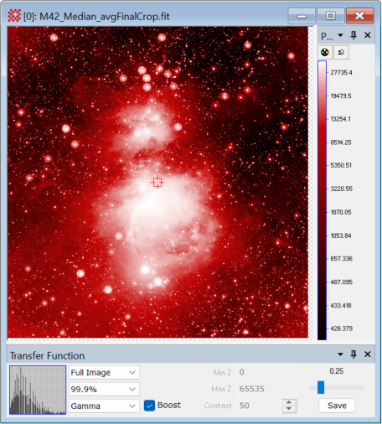Open the Transfer Function pane menu arrow
The height and width of the screenshot is (424, 382).
coord(340,354)
